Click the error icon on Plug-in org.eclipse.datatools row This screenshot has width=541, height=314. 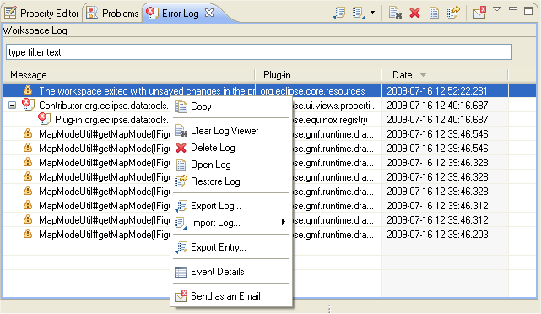(x=44, y=119)
